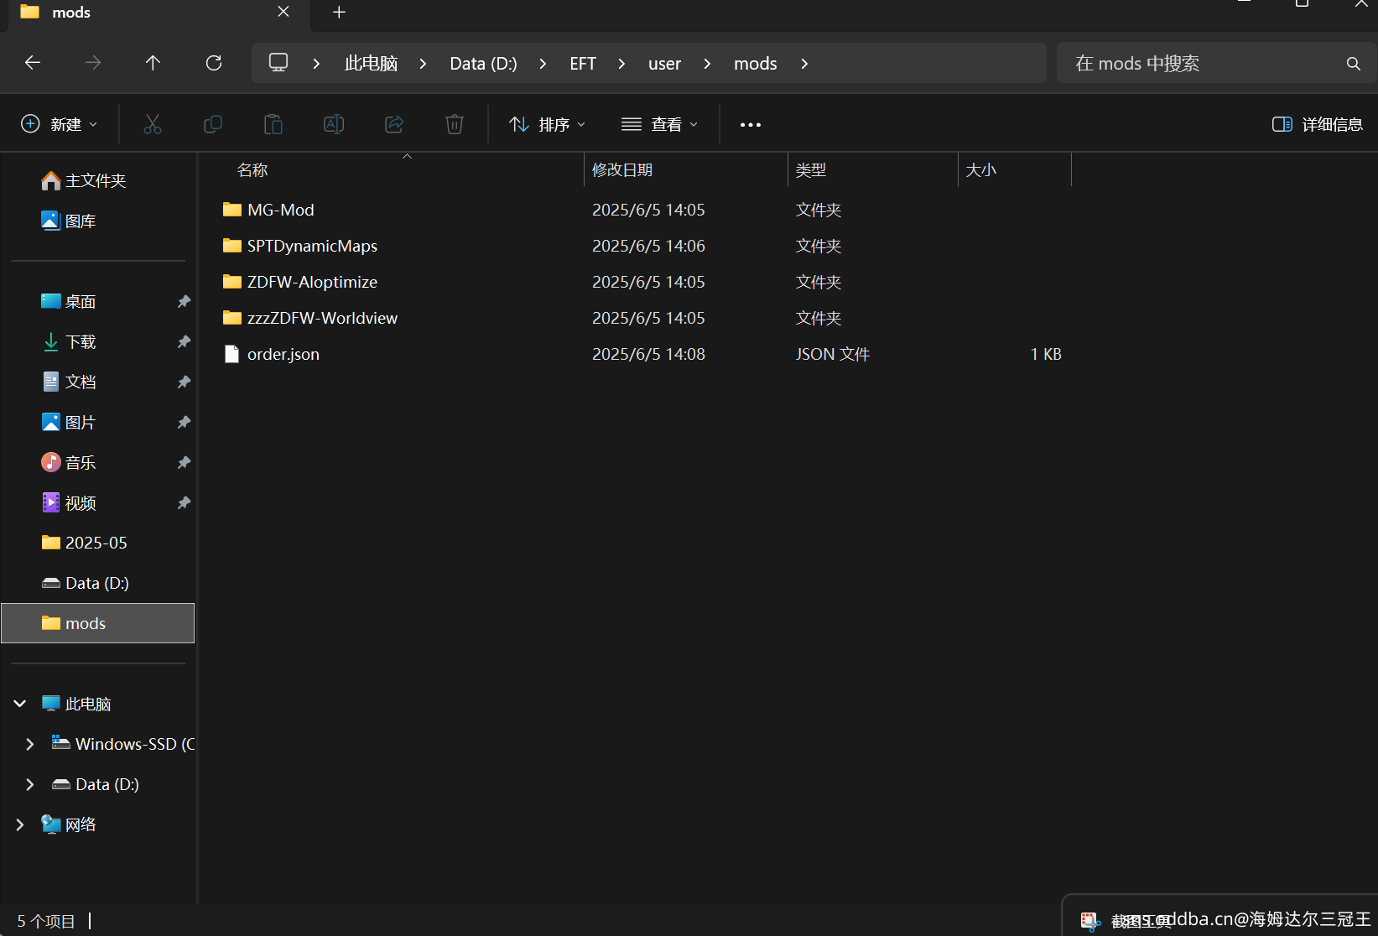Click the pin icon next to 图片
Screen dimensions: 1378x936
coord(184,422)
